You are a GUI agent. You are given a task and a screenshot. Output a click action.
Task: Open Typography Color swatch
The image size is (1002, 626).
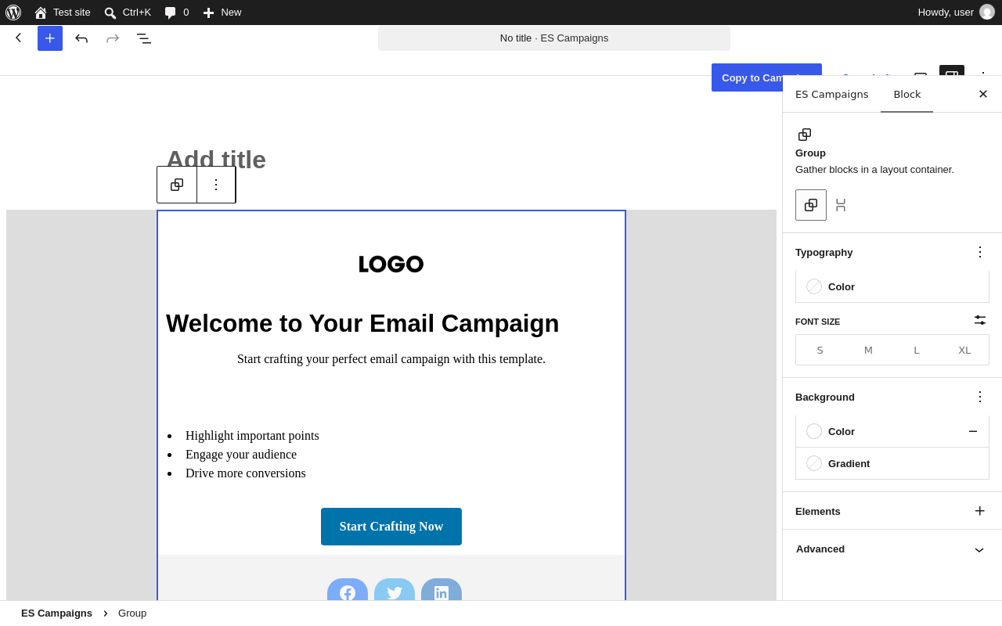tap(892, 286)
